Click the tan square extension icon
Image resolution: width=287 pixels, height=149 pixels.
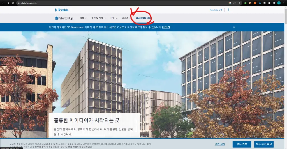(x=250, y=3)
